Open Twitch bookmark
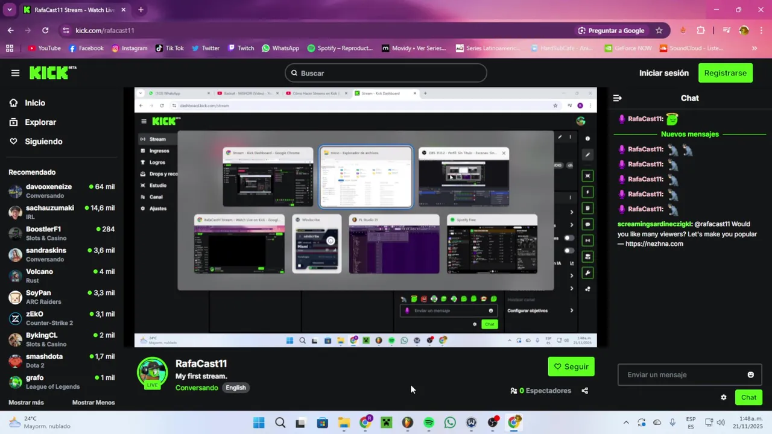This screenshot has width=772, height=434. click(241, 48)
